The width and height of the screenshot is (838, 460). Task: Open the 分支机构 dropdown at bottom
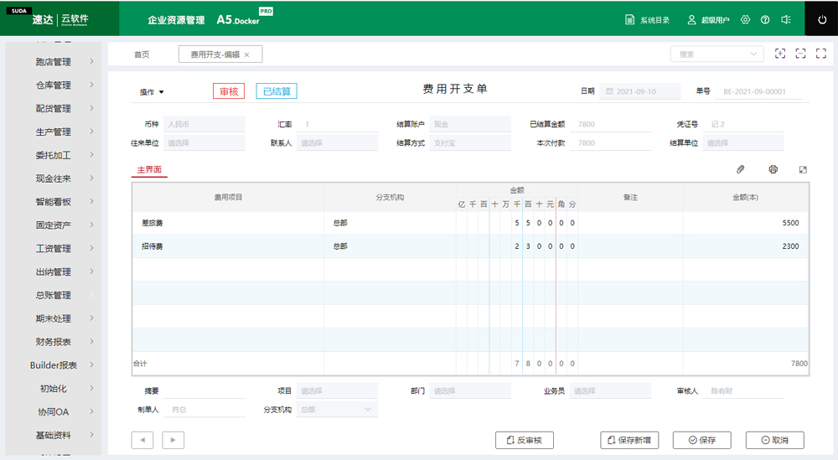pos(337,409)
